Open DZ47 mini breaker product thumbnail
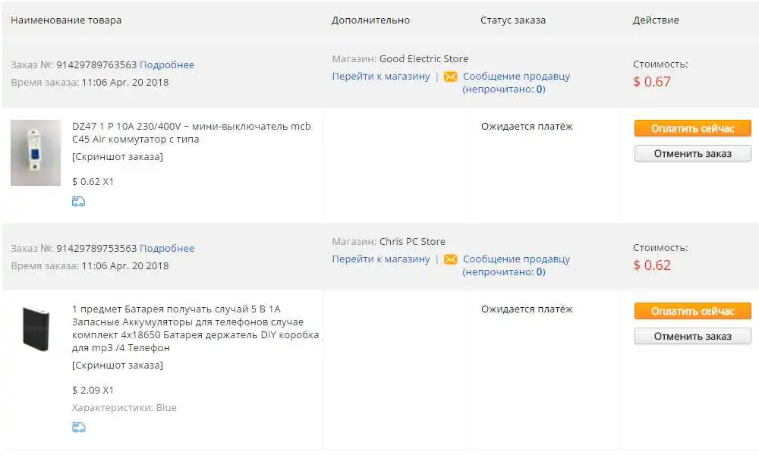Viewport: 759px width, 455px height. click(x=36, y=152)
